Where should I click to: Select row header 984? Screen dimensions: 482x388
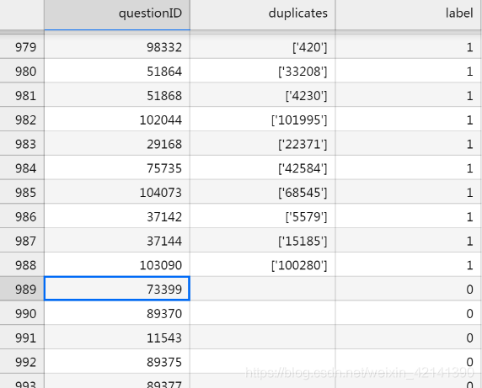(x=22, y=167)
